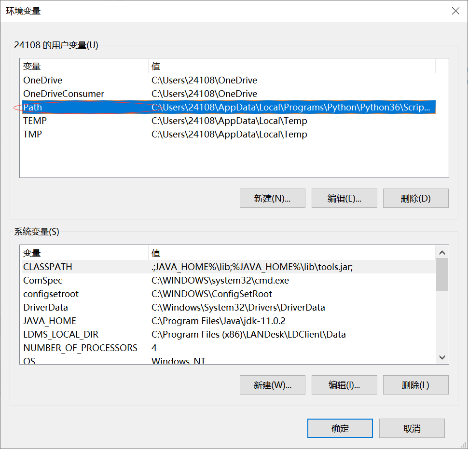Click the CLASSPATH value with tools.jar
Viewport: 468px width, 449px height.
tap(252, 267)
